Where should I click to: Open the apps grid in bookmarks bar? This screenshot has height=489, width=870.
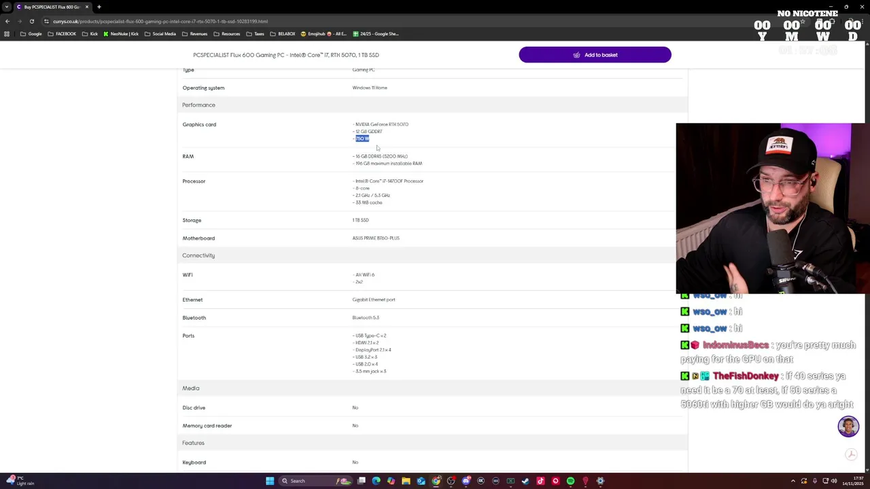[7, 34]
